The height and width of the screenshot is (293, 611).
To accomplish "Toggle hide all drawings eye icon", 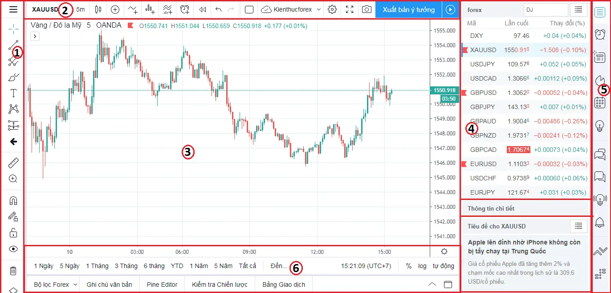I will tap(13, 249).
